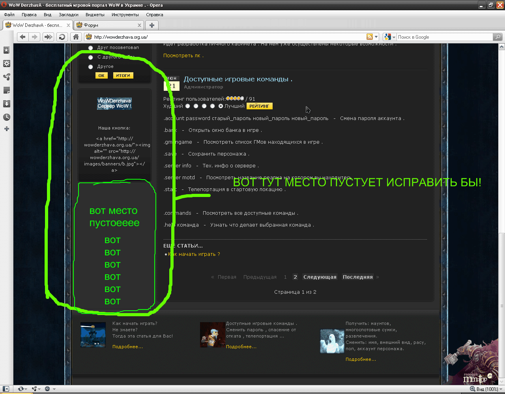Click the Opera Turbo icon in status bar
505x394 pixels.
(x=47, y=389)
